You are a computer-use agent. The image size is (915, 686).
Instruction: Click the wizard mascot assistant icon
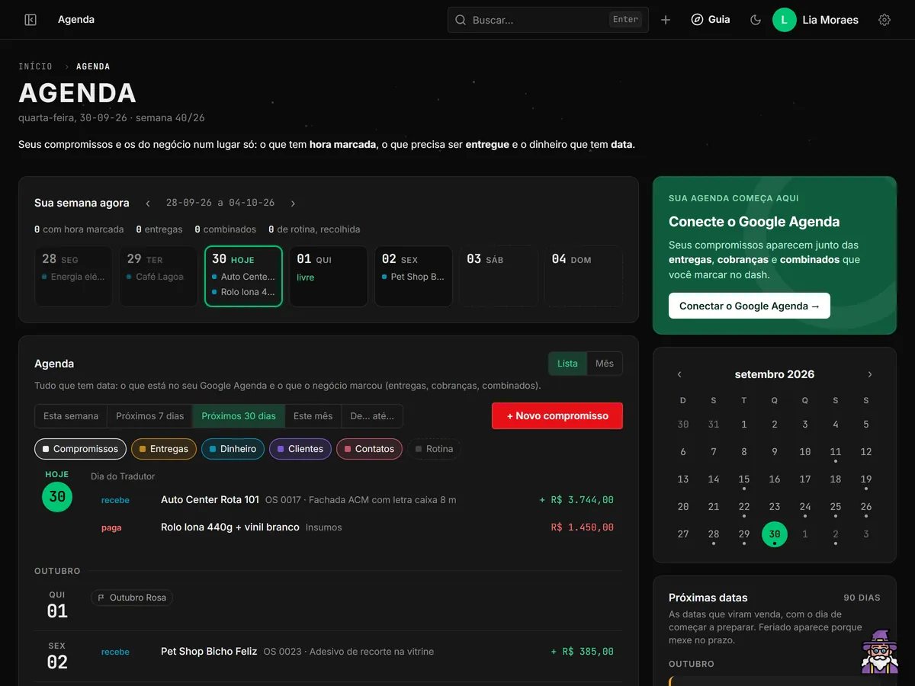(x=879, y=652)
